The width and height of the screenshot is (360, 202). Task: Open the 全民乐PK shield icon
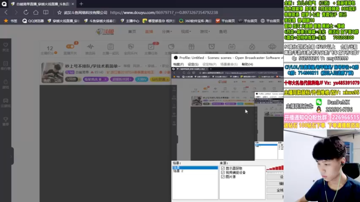(x=130, y=47)
